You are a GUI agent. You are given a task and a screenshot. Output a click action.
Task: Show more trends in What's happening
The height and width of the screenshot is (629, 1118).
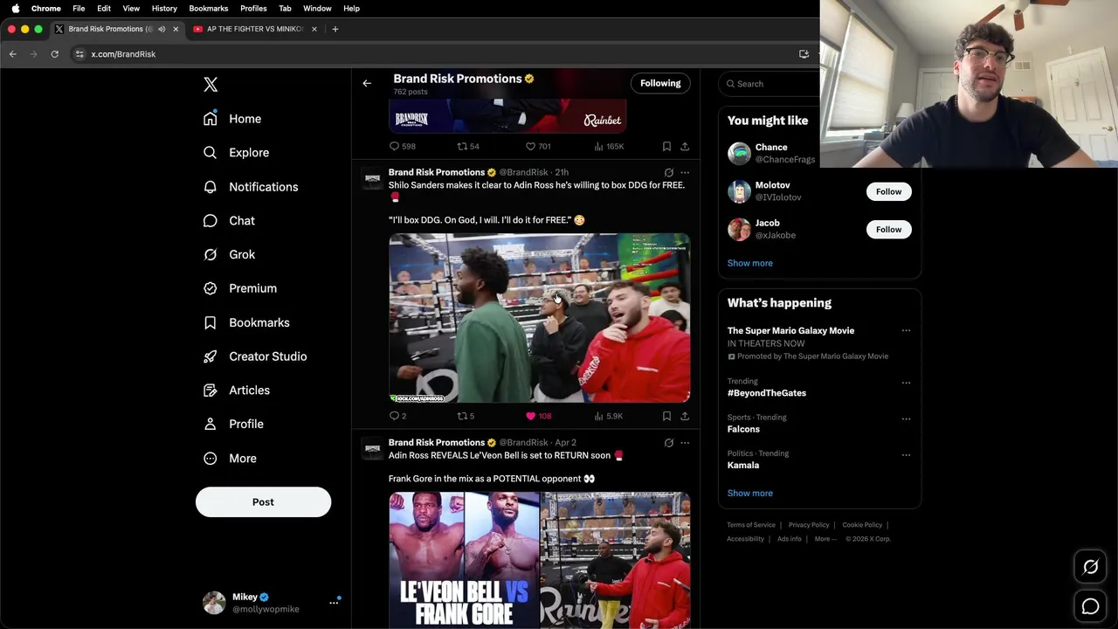click(x=749, y=494)
